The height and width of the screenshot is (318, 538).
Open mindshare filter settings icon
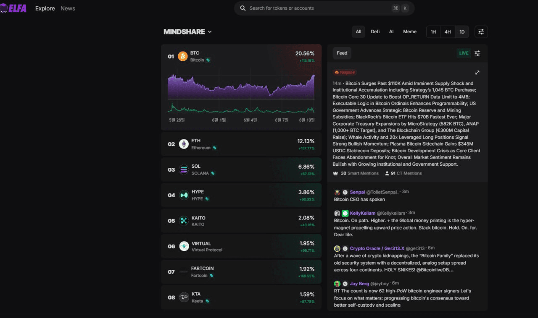pyautogui.click(x=481, y=32)
